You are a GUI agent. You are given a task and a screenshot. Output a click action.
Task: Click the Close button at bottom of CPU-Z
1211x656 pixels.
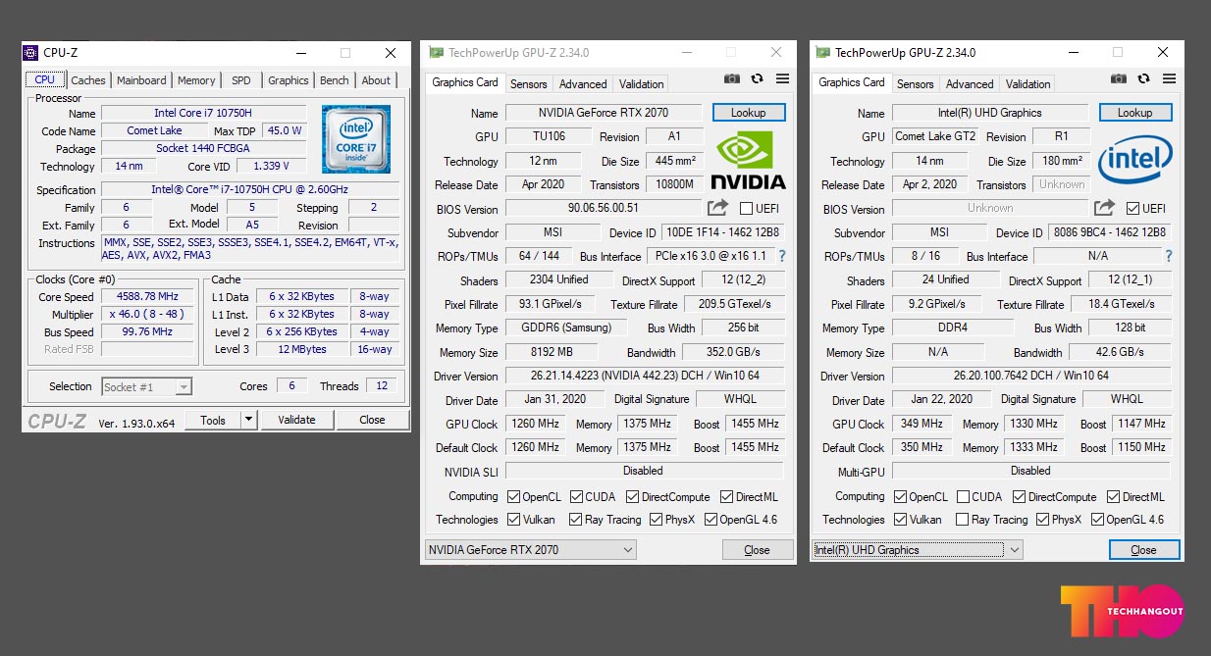tap(373, 420)
